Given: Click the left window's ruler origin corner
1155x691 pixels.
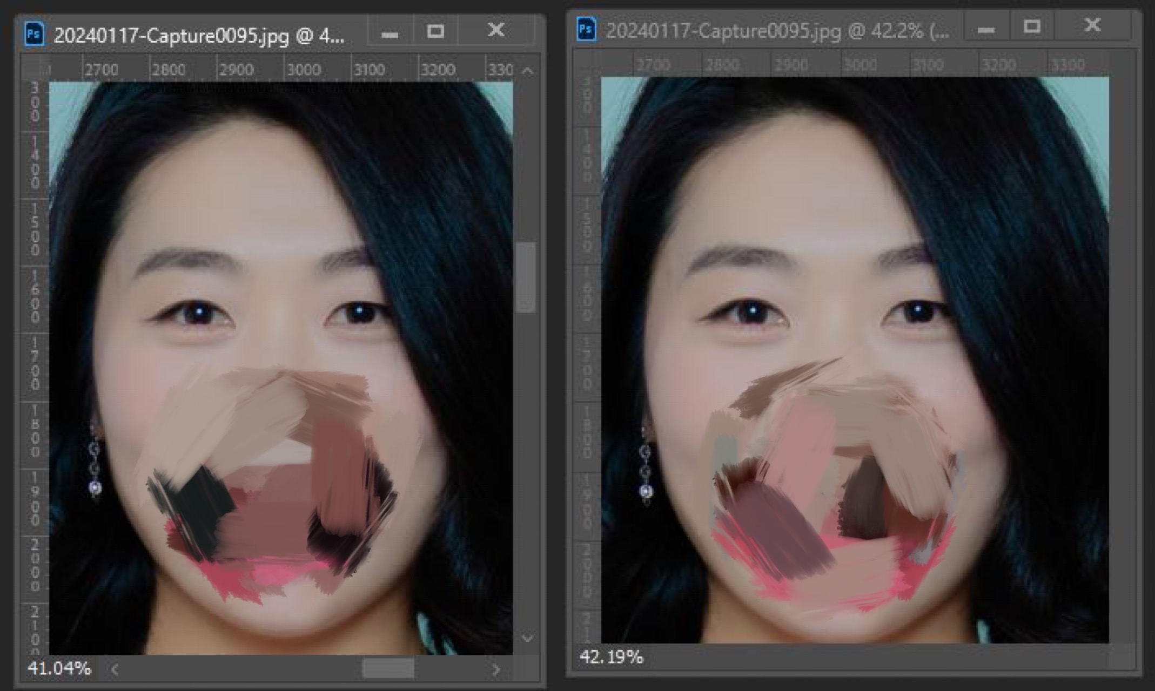Looking at the screenshot, I should 35,68.
